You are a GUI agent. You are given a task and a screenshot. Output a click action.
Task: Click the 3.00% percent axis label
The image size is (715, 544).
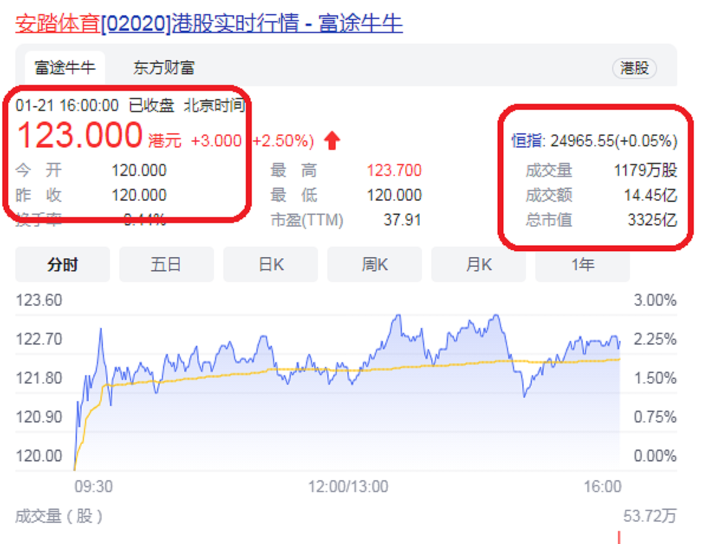(x=655, y=300)
